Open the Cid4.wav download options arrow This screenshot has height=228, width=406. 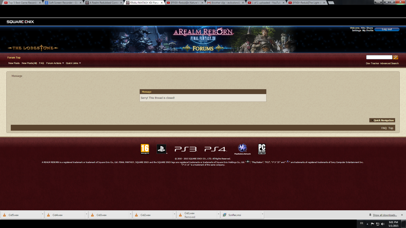click(x=86, y=214)
